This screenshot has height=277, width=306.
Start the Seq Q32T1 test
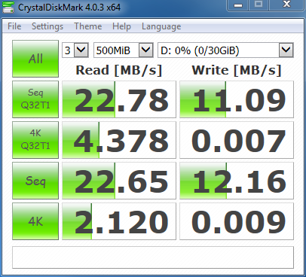point(35,99)
